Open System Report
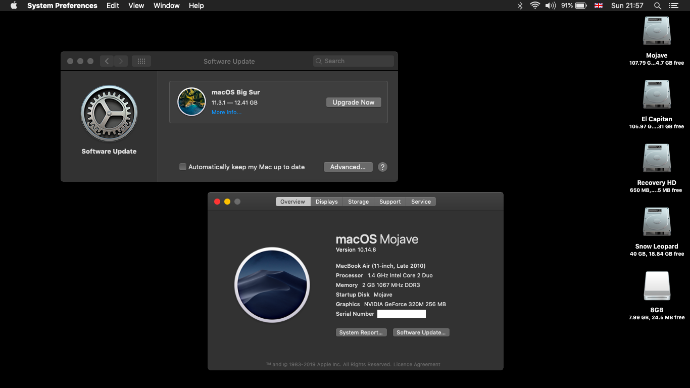This screenshot has height=388, width=690. pos(361,332)
